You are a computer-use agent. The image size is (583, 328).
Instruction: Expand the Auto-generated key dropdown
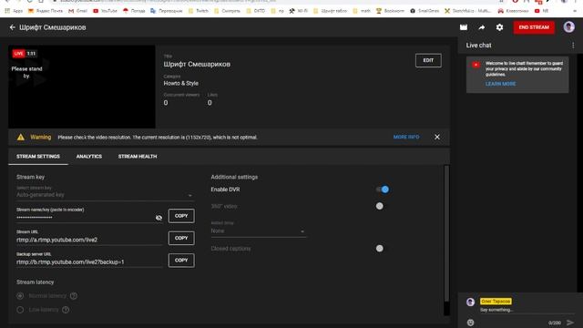pyautogui.click(x=105, y=195)
